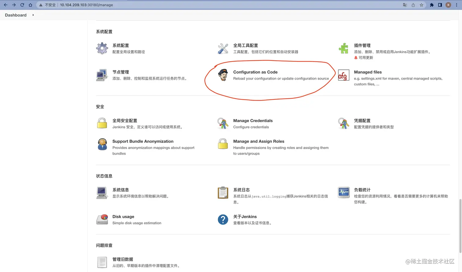Open the 凭据配置 link

pyautogui.click(x=362, y=121)
